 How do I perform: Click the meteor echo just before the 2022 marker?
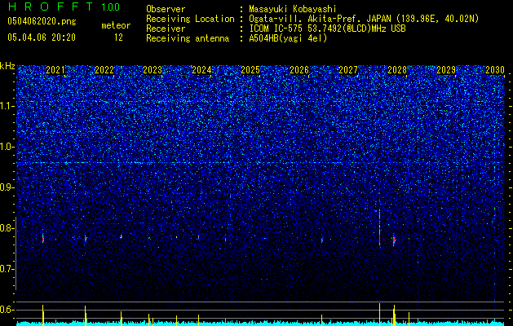click(x=86, y=238)
